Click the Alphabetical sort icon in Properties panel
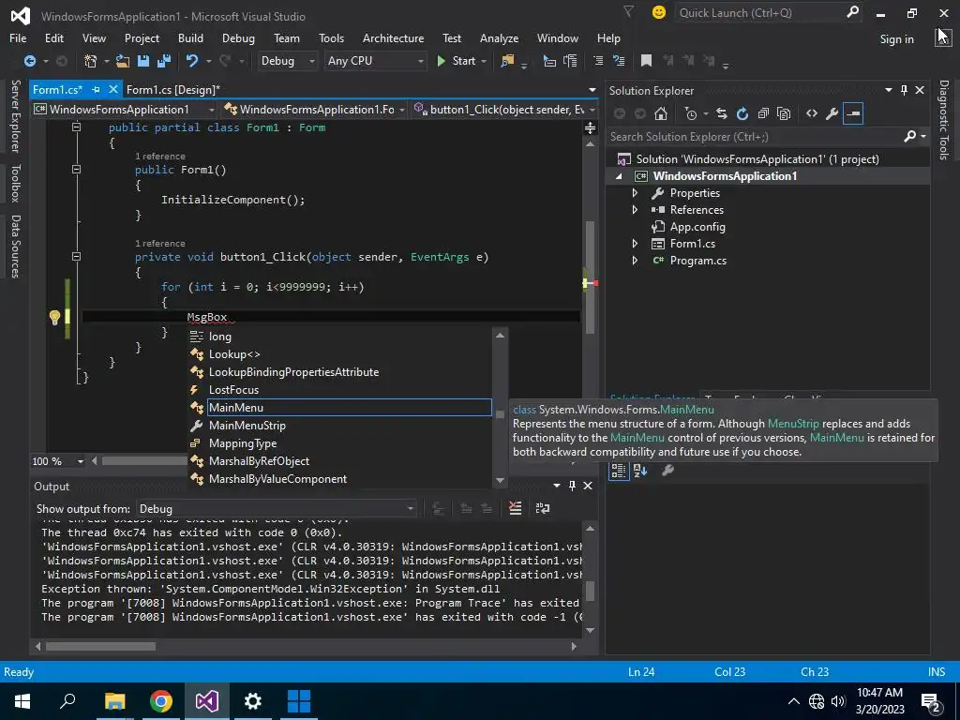Viewport: 960px width, 720px height. [640, 471]
